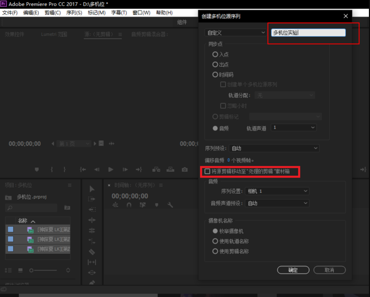
Task: Click the 偏移音频 value 0
Action: tap(228, 160)
